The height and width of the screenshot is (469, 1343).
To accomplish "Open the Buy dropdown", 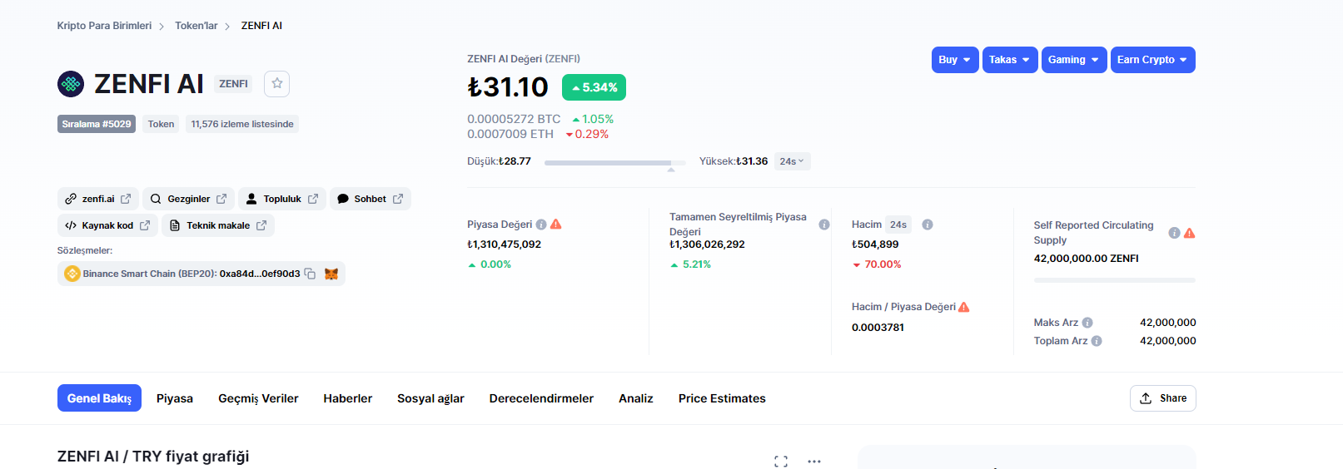I will tap(955, 60).
